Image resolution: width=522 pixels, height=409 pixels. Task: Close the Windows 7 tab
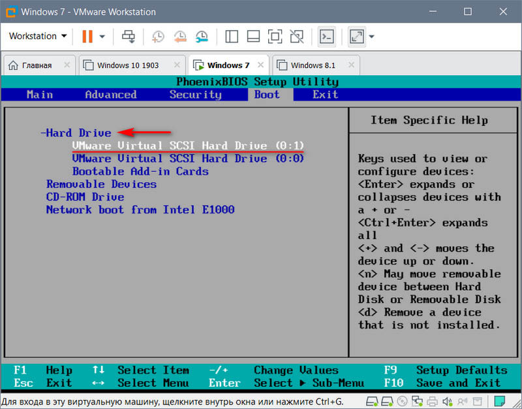[x=260, y=65]
